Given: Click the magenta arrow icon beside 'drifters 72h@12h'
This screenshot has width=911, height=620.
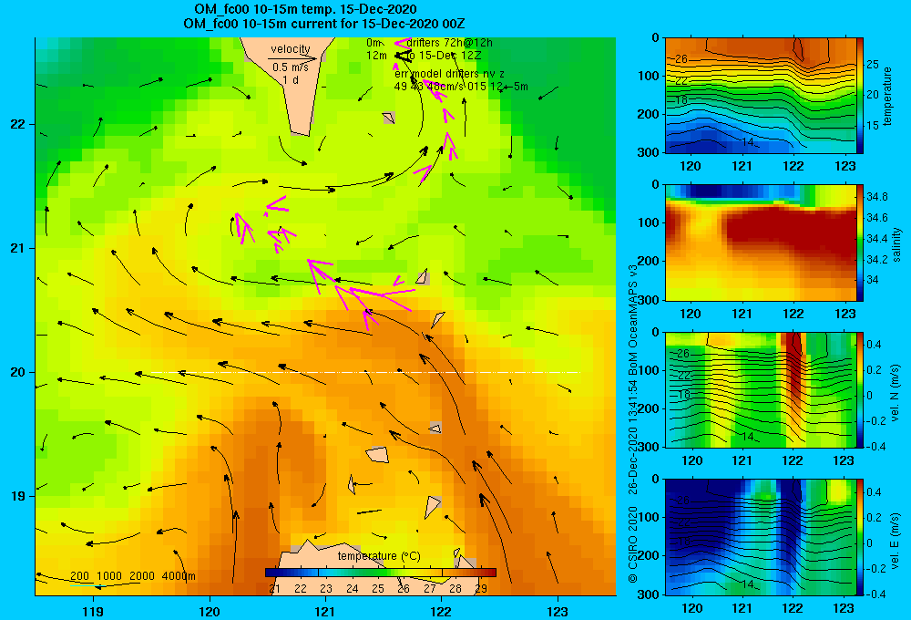Looking at the screenshot, I should (402, 42).
